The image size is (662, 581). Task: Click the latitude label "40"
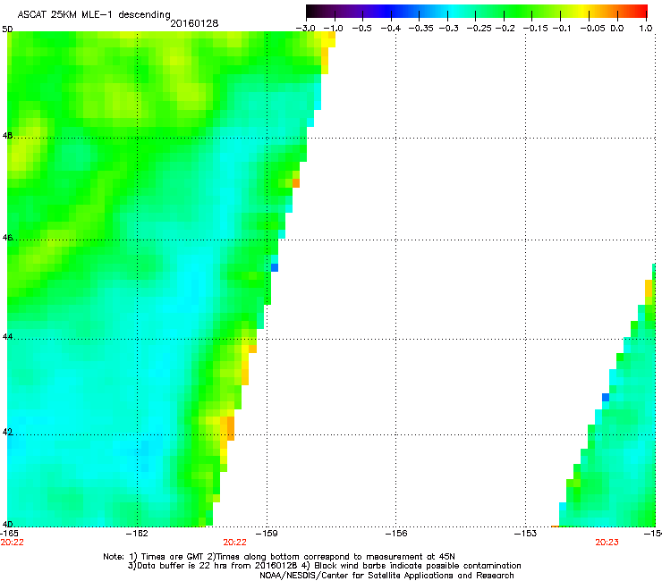point(7,525)
